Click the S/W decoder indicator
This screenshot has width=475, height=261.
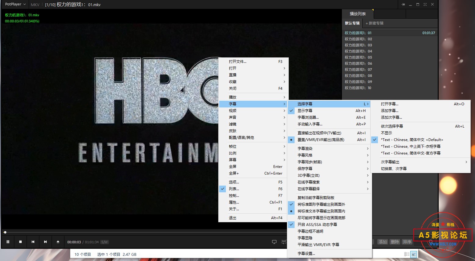[x=104, y=242]
